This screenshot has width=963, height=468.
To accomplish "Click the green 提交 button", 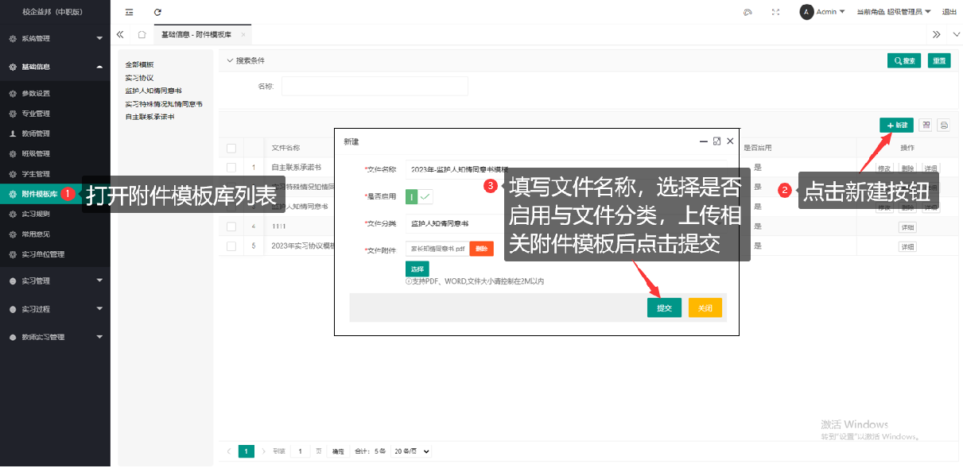I will 664,307.
